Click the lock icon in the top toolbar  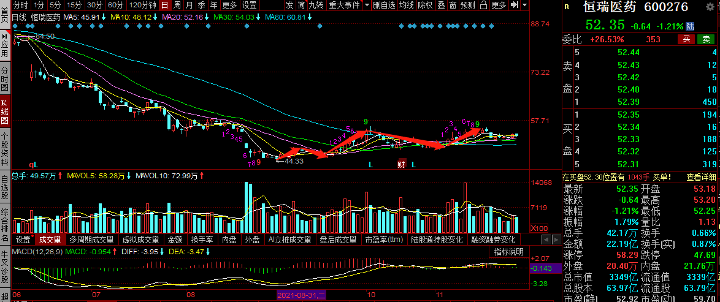click(x=483, y=5)
